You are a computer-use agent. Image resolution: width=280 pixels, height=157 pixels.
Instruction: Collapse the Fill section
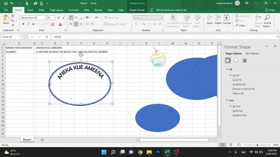pos(227,69)
